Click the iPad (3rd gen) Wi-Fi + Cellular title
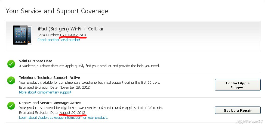 (70, 29)
